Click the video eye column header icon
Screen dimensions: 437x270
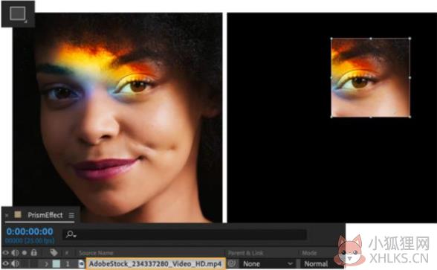[6, 253]
